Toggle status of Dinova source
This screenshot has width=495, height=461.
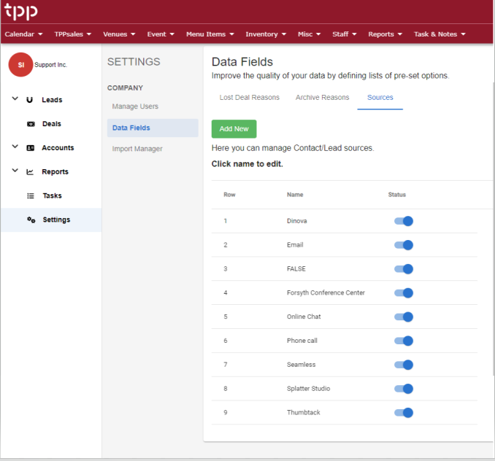click(404, 221)
